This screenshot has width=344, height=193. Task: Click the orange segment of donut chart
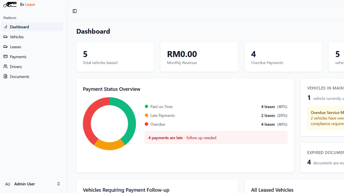[x=110, y=146]
